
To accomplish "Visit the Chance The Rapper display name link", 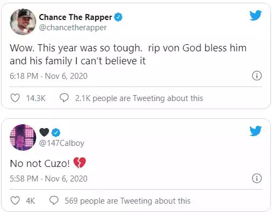I will (x=76, y=17).
